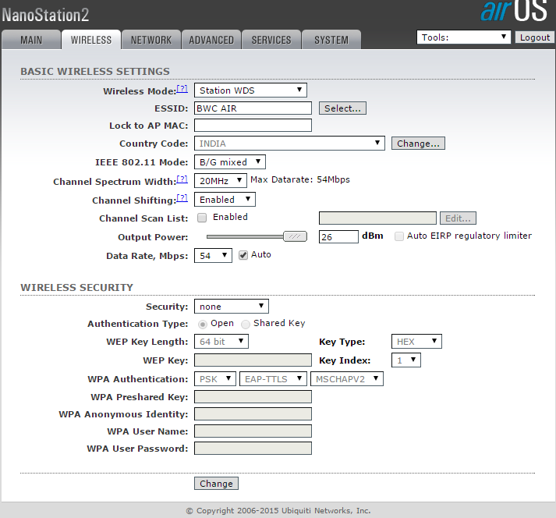Open Key Index dropdown showing 1
Screen dimensions: 556x518
(406, 360)
